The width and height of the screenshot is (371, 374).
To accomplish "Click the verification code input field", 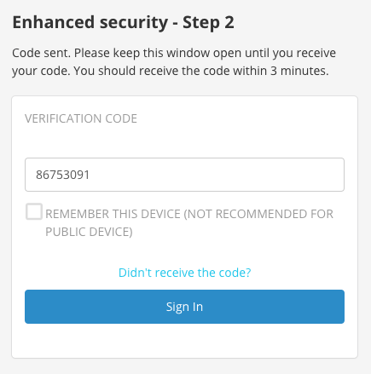I will [x=184, y=175].
